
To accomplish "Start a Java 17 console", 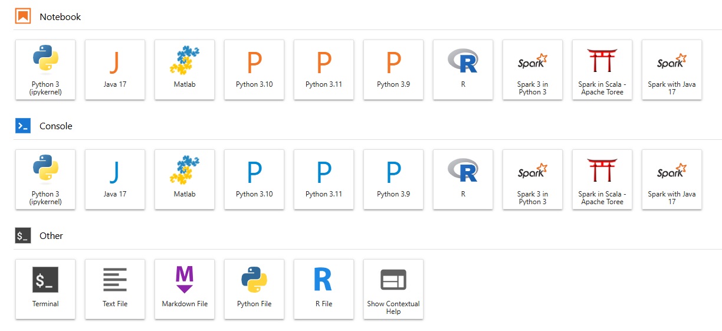I will (115, 179).
